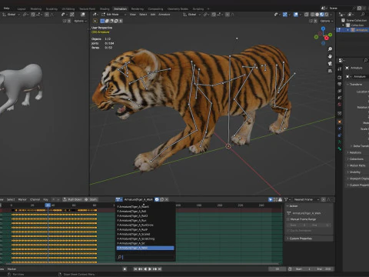Click the Z axis on navigation gizmo
The width and height of the screenshot is (369, 277).
pos(323,28)
